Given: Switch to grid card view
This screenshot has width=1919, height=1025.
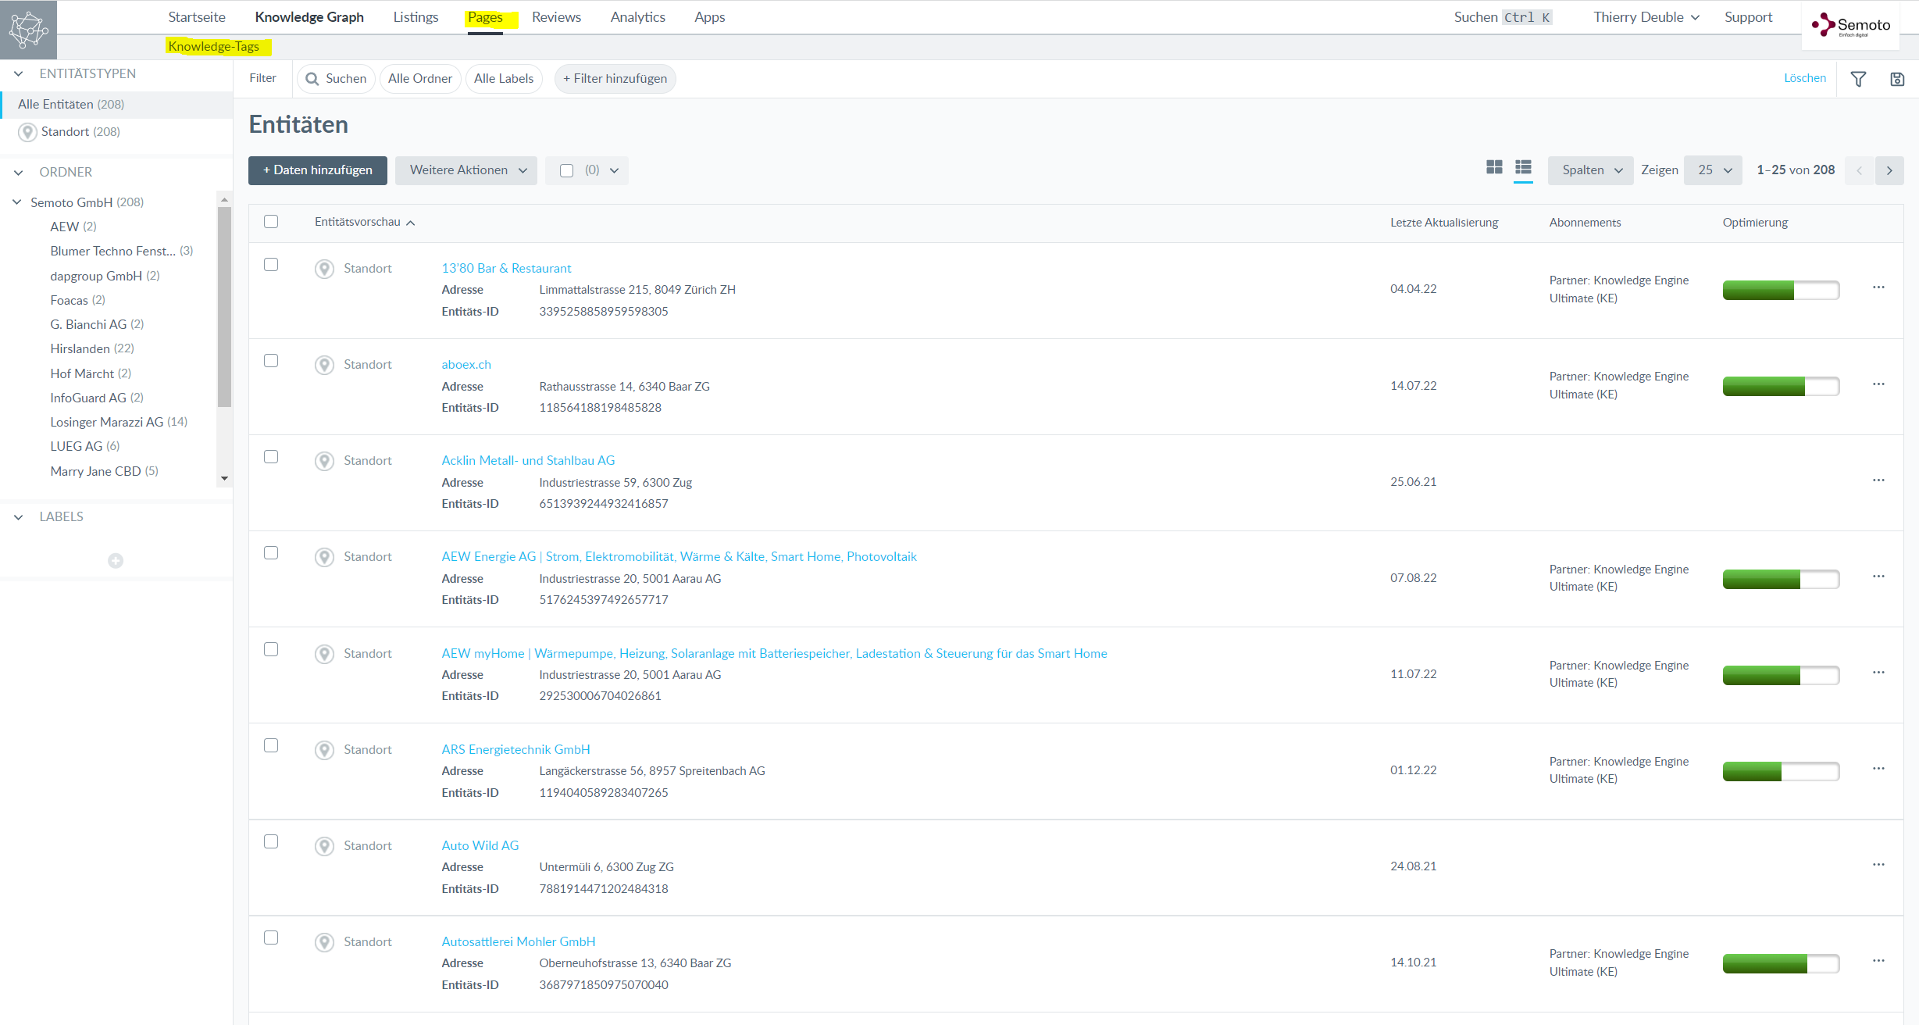Looking at the screenshot, I should tap(1493, 168).
